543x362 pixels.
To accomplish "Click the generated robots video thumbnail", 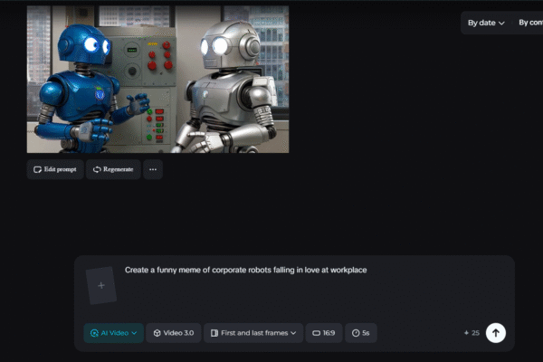I will coord(157,79).
